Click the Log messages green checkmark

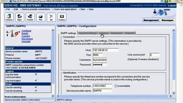pos(36,80)
